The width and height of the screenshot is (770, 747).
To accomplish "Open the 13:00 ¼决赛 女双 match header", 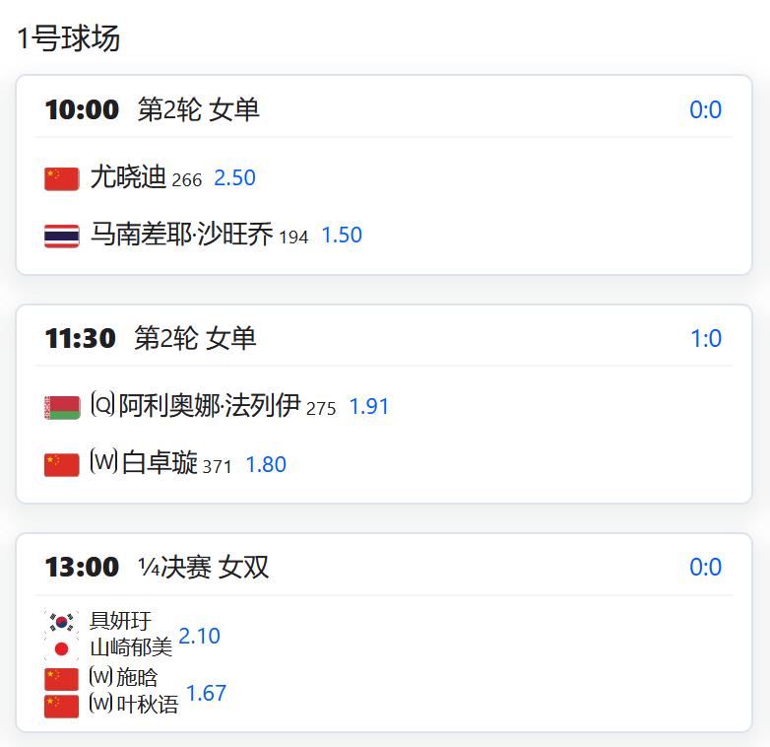I will tap(157, 568).
